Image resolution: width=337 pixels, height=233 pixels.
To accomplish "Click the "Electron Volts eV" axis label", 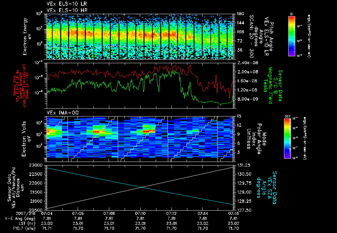I will pos(26,139).
